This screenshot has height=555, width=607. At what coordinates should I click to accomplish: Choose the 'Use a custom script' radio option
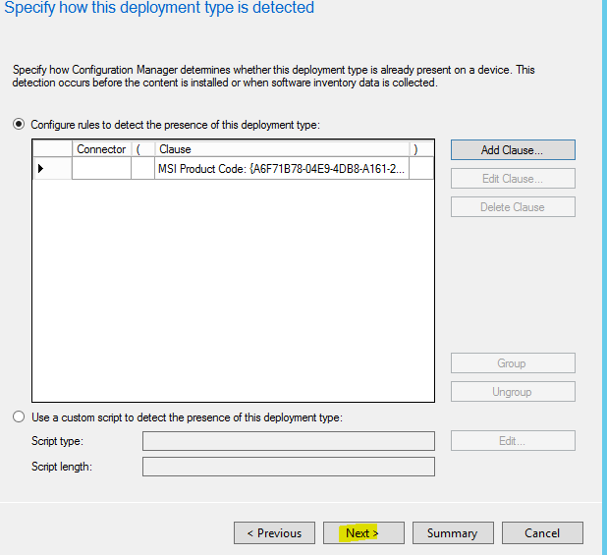[x=19, y=417]
